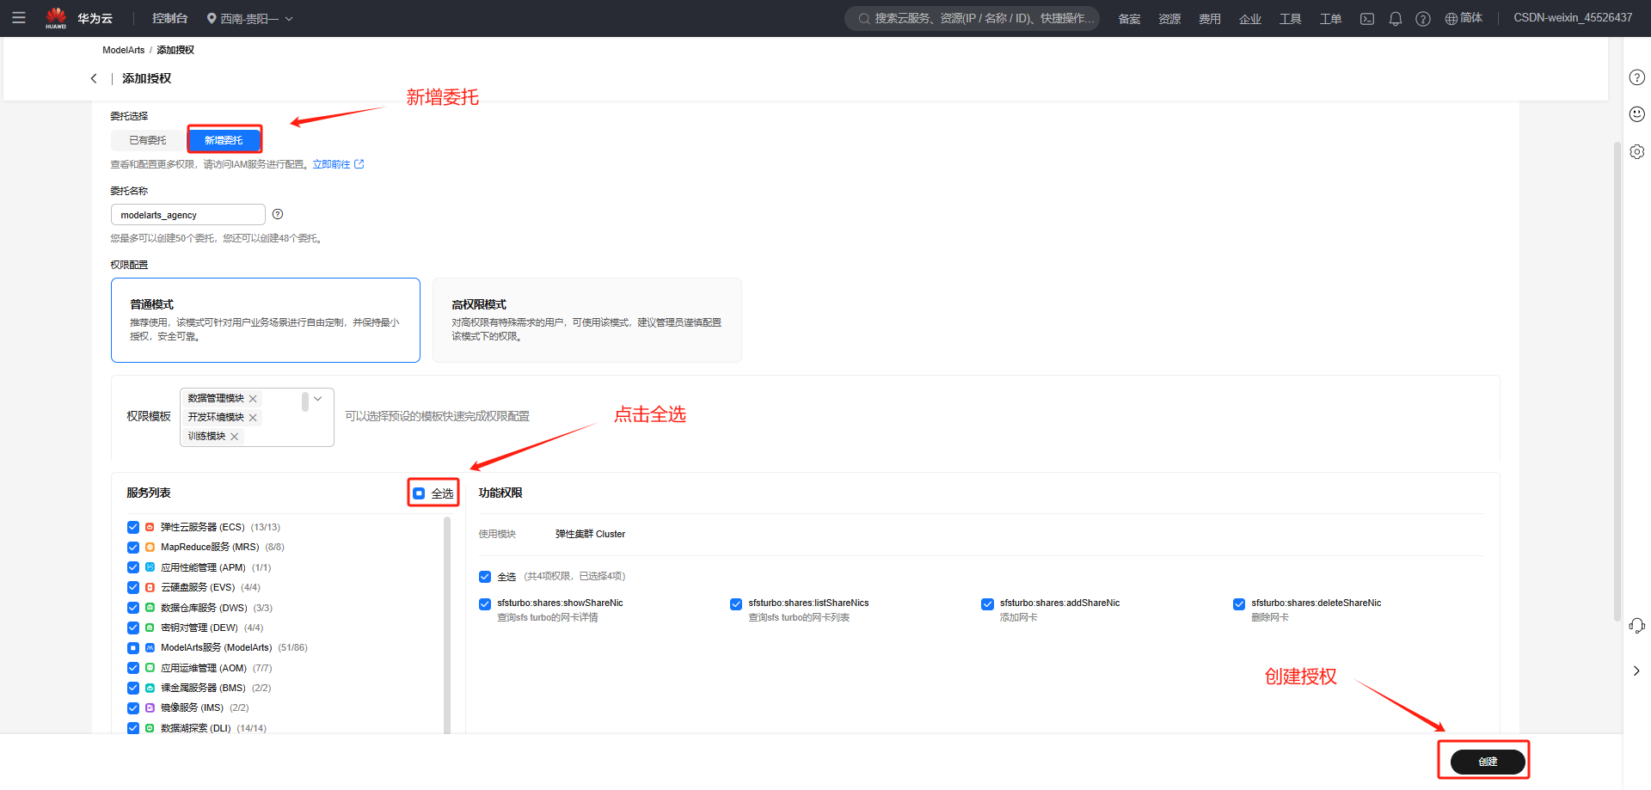This screenshot has height=790, width=1651.
Task: Toggle 弹性云服务器 (ECS) checkbox
Action: tap(133, 528)
